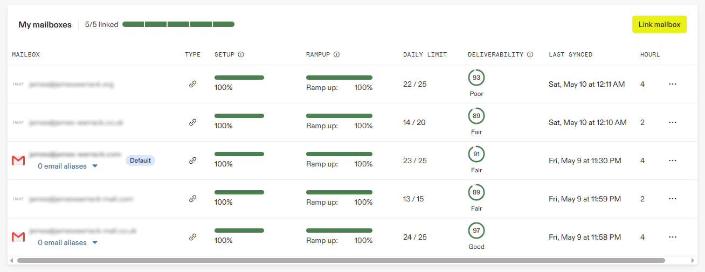Open the more options menu for the 23 / 25 row
This screenshot has width=705, height=272.
tap(672, 161)
